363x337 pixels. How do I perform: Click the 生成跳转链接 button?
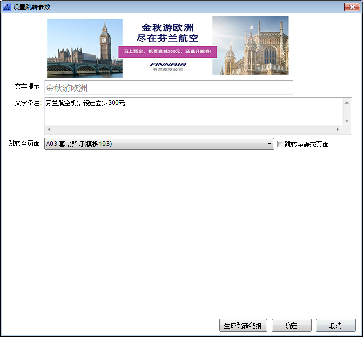click(243, 326)
